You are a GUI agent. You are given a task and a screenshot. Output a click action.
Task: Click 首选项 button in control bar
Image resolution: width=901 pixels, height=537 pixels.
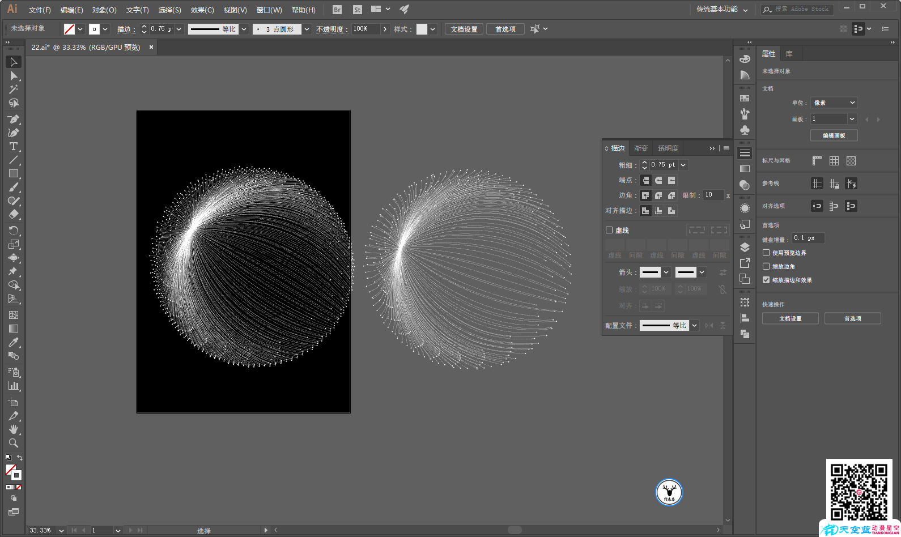(x=505, y=29)
